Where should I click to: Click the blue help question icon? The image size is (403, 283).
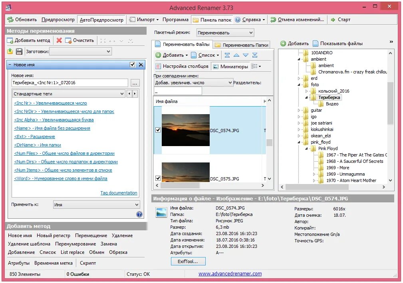click(x=139, y=214)
